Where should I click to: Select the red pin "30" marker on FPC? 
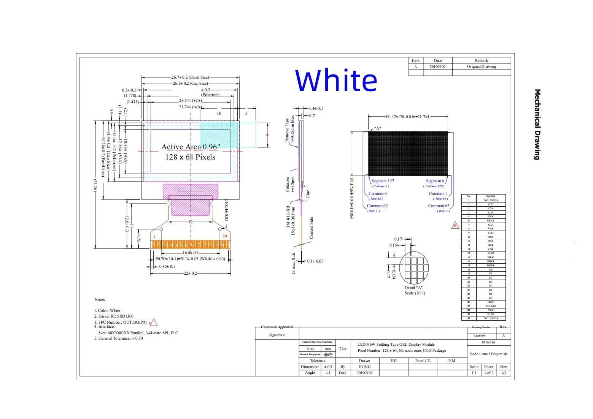pos(224,236)
